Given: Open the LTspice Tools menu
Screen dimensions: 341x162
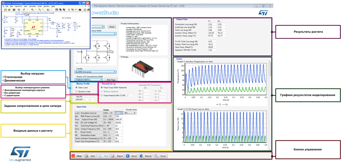Looking at the screenshot, I should point(40,6).
